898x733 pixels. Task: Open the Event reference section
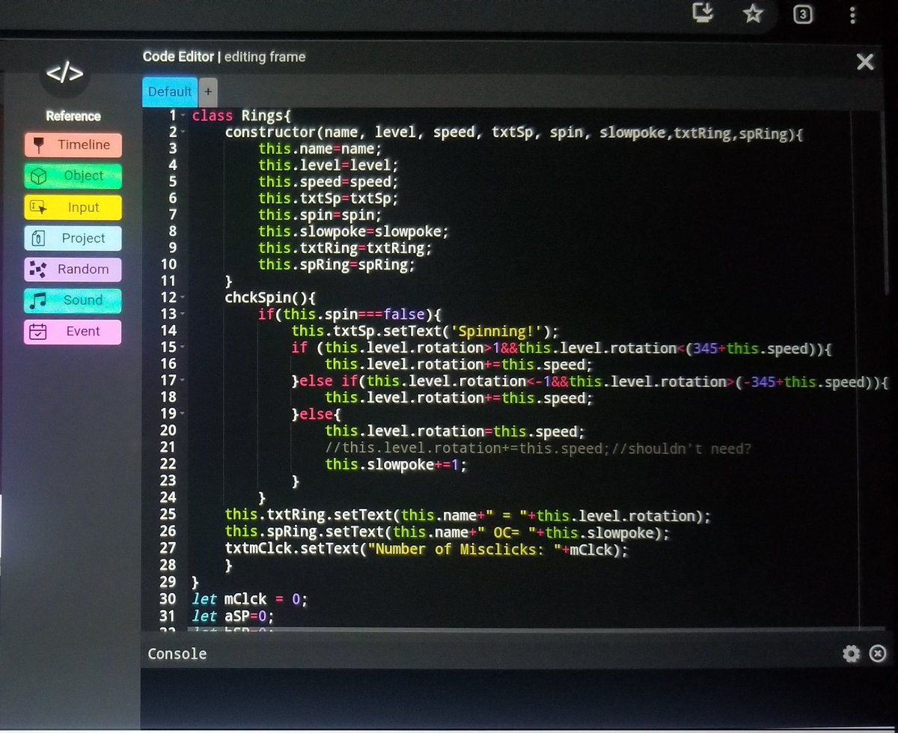[x=73, y=332]
